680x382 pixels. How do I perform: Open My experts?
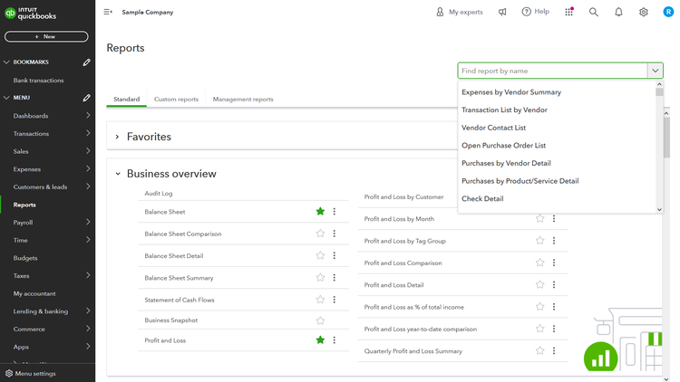(460, 12)
